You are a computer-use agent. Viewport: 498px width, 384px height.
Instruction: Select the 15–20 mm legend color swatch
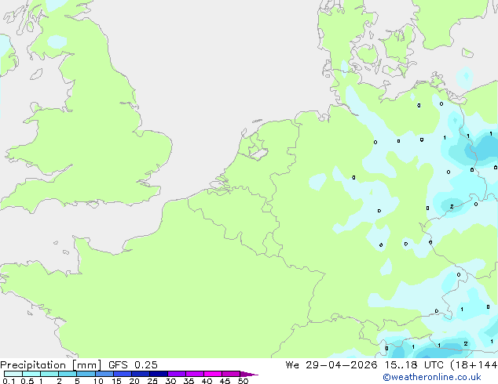coord(122,374)
